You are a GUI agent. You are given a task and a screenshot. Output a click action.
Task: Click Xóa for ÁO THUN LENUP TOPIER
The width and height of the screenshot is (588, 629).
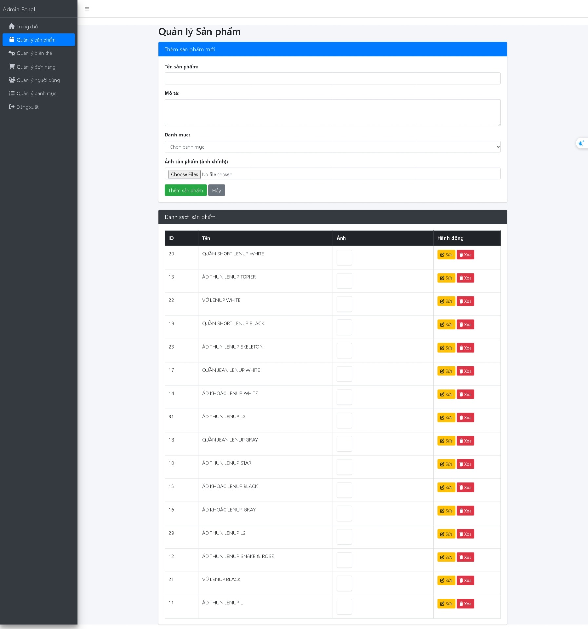(465, 278)
